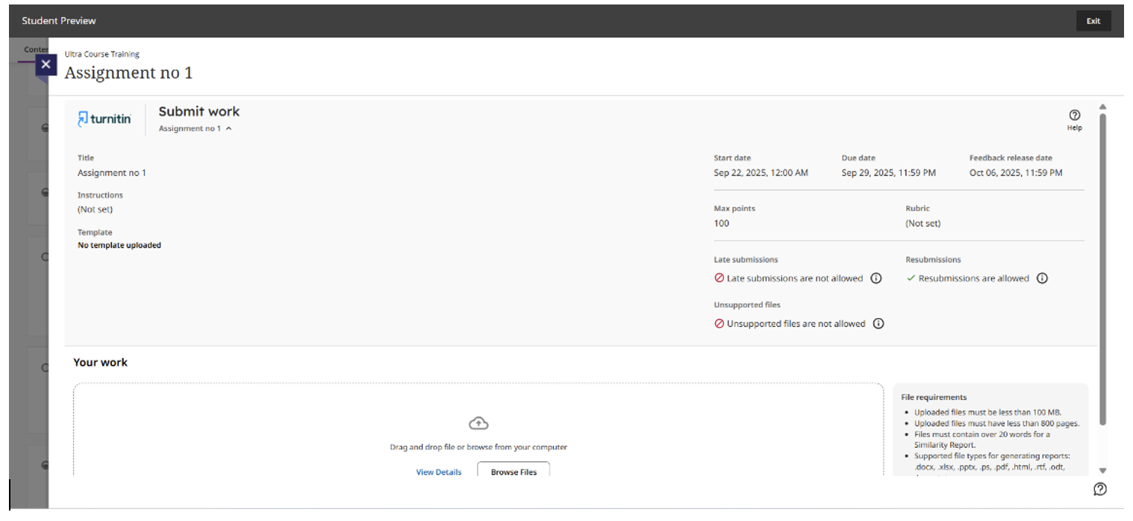Click the info icon beside Late submissions
This screenshot has height=521, width=1133.
[876, 278]
